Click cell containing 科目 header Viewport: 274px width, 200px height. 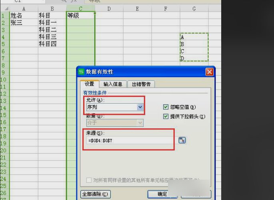tap(52, 16)
